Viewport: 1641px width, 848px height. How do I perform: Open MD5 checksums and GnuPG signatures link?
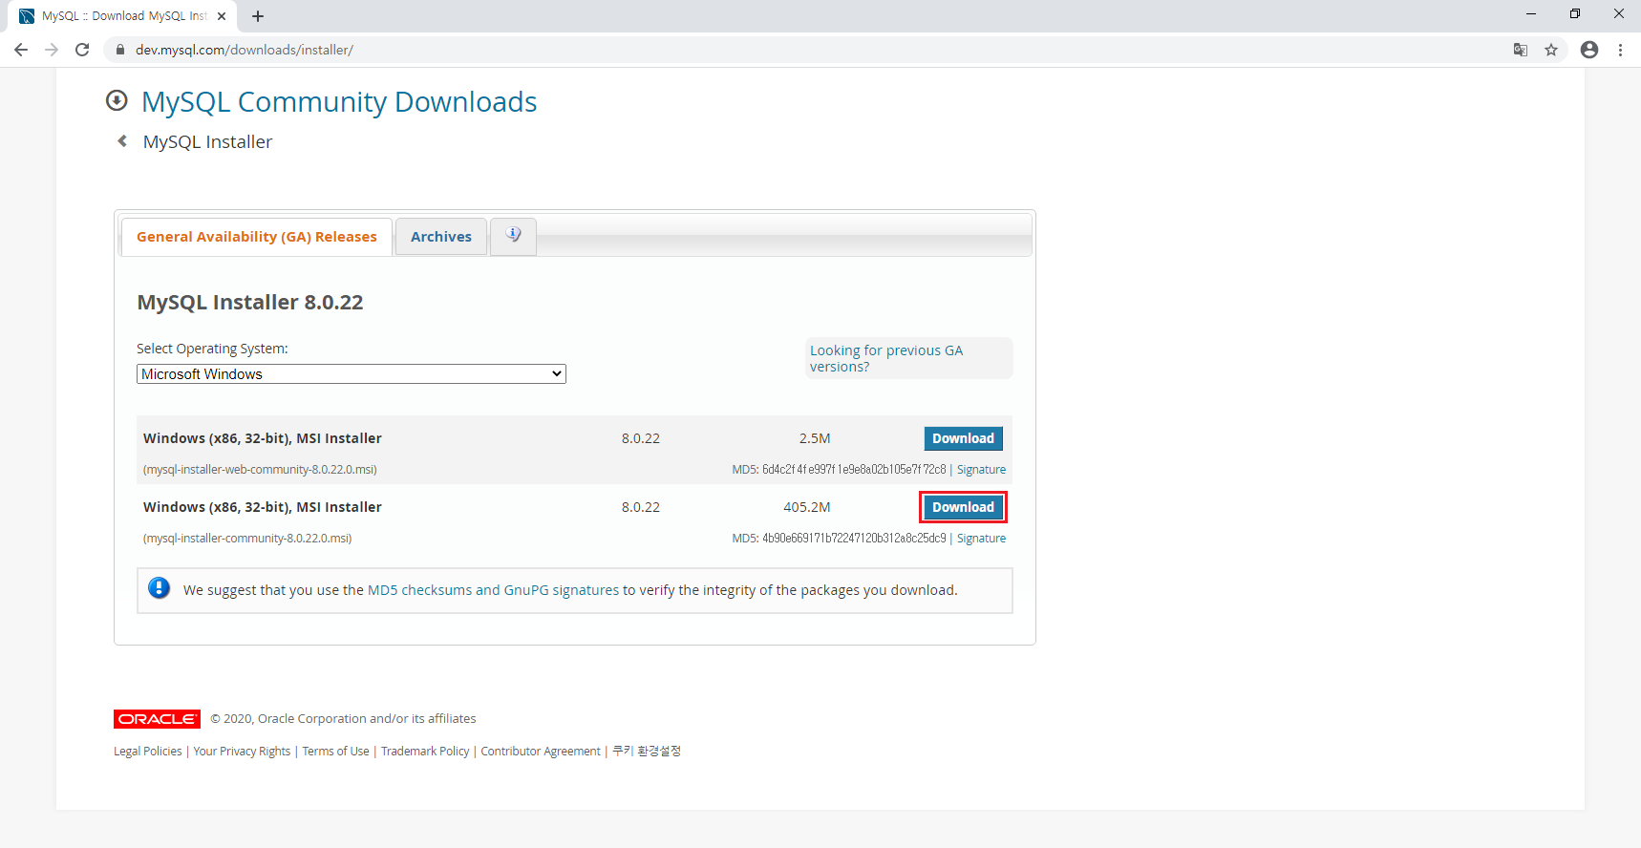click(x=493, y=590)
